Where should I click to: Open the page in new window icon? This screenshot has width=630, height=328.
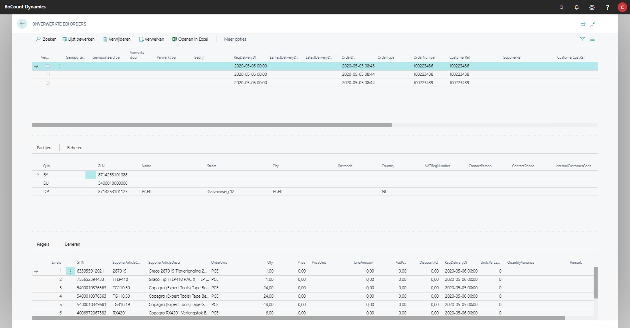583,24
